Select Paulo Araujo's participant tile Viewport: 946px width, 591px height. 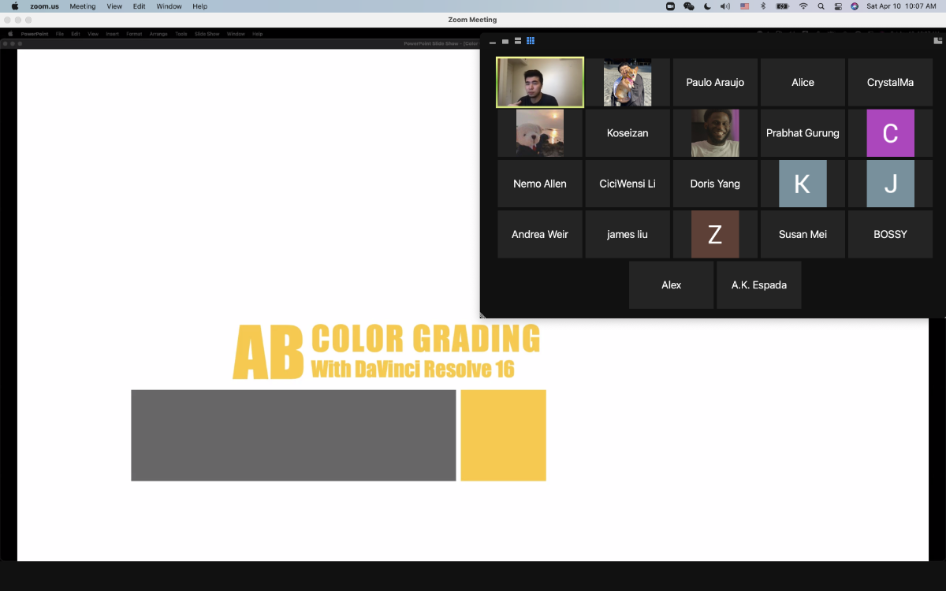[715, 82]
